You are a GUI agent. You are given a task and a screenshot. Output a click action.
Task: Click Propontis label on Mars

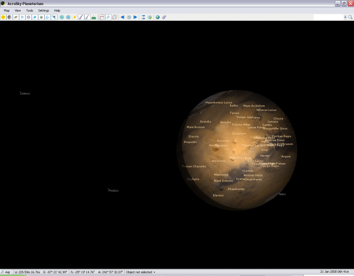pyautogui.click(x=190, y=142)
